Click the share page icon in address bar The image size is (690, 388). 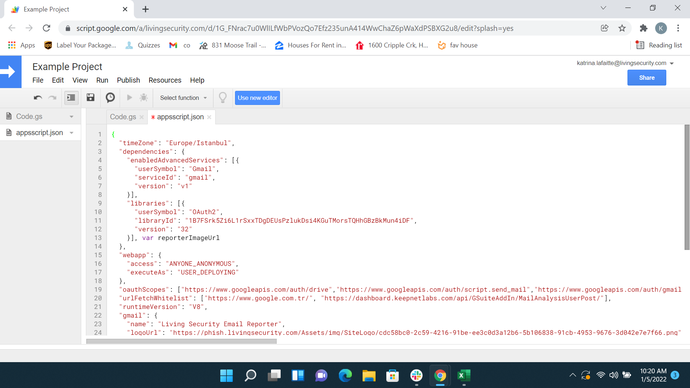[604, 28]
